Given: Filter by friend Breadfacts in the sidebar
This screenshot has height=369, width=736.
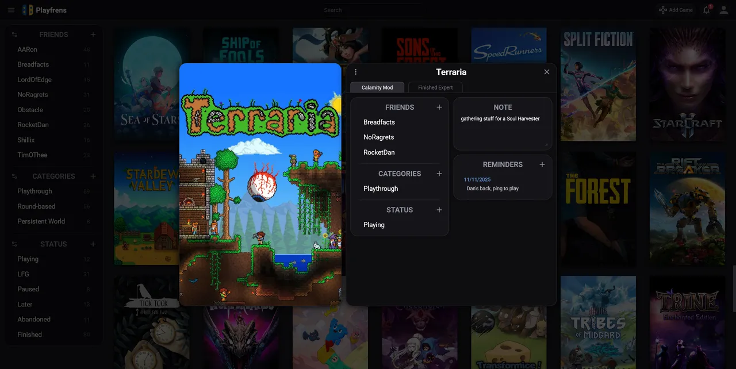Looking at the screenshot, I should click(53, 64).
